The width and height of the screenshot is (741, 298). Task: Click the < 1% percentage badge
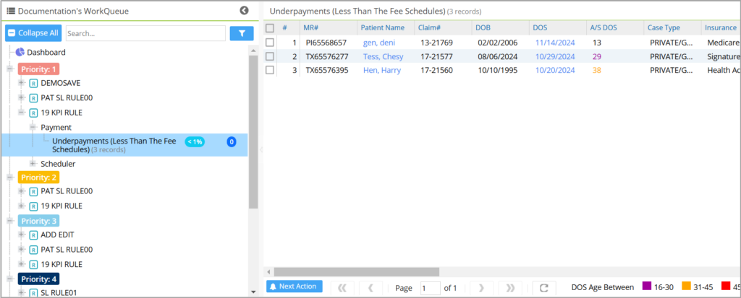[x=195, y=141]
